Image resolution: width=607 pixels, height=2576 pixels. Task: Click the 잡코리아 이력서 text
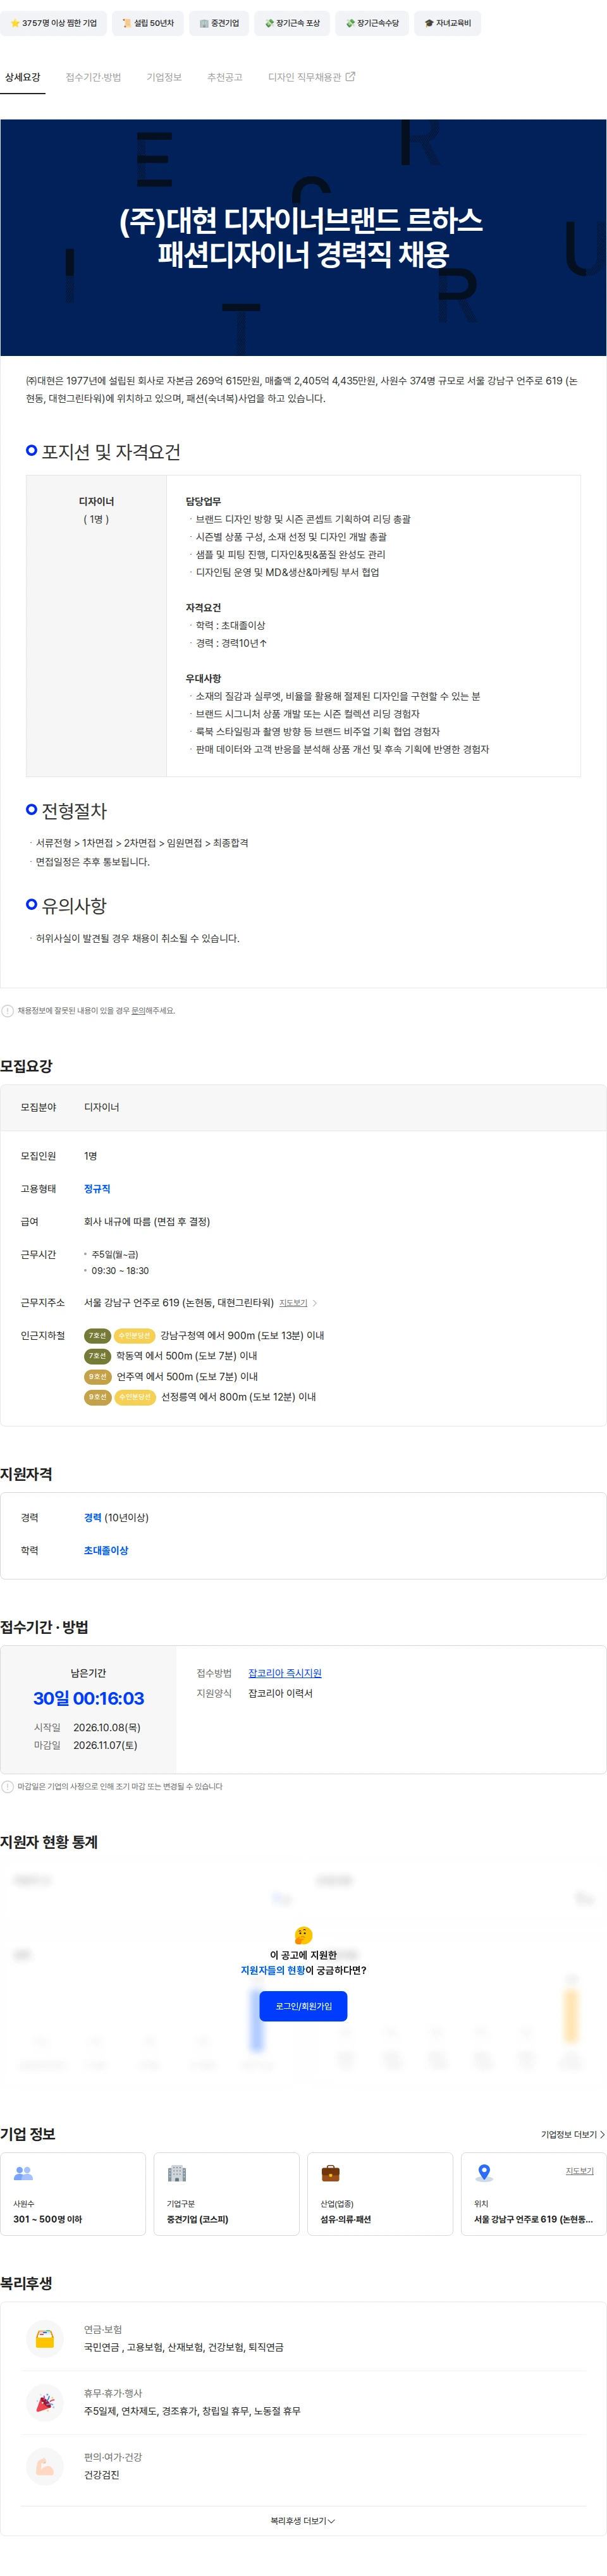pos(280,1693)
